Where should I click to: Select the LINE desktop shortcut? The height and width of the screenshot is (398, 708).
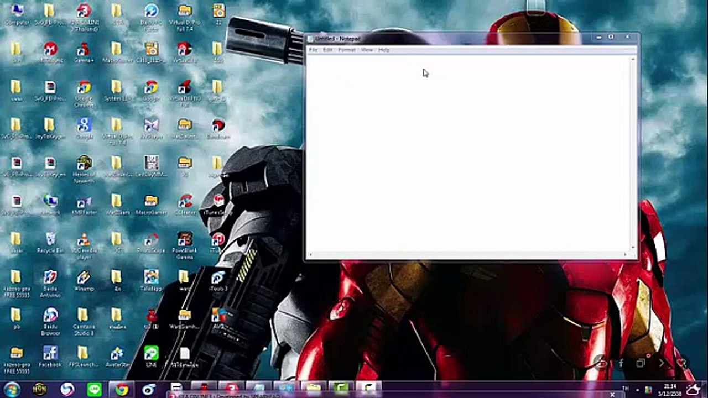[151, 357]
